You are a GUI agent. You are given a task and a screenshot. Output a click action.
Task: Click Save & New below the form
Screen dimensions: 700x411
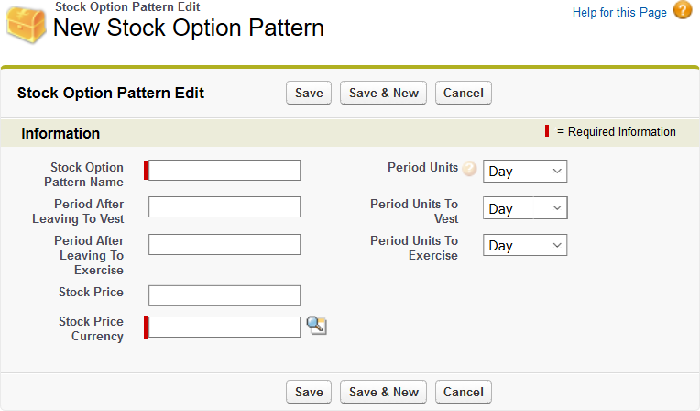point(383,392)
